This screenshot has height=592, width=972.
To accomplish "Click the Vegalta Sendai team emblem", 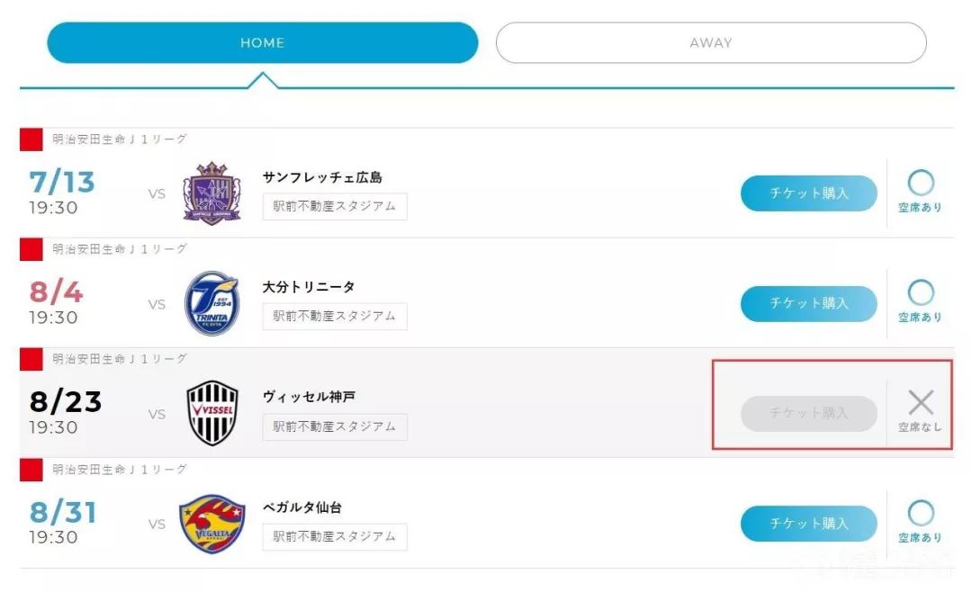I will [x=212, y=524].
